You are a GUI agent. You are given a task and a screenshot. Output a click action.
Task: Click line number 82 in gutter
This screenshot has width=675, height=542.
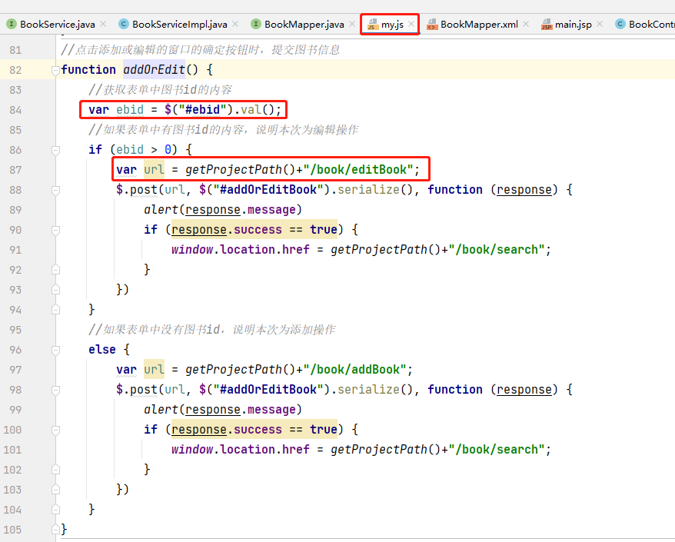15,70
